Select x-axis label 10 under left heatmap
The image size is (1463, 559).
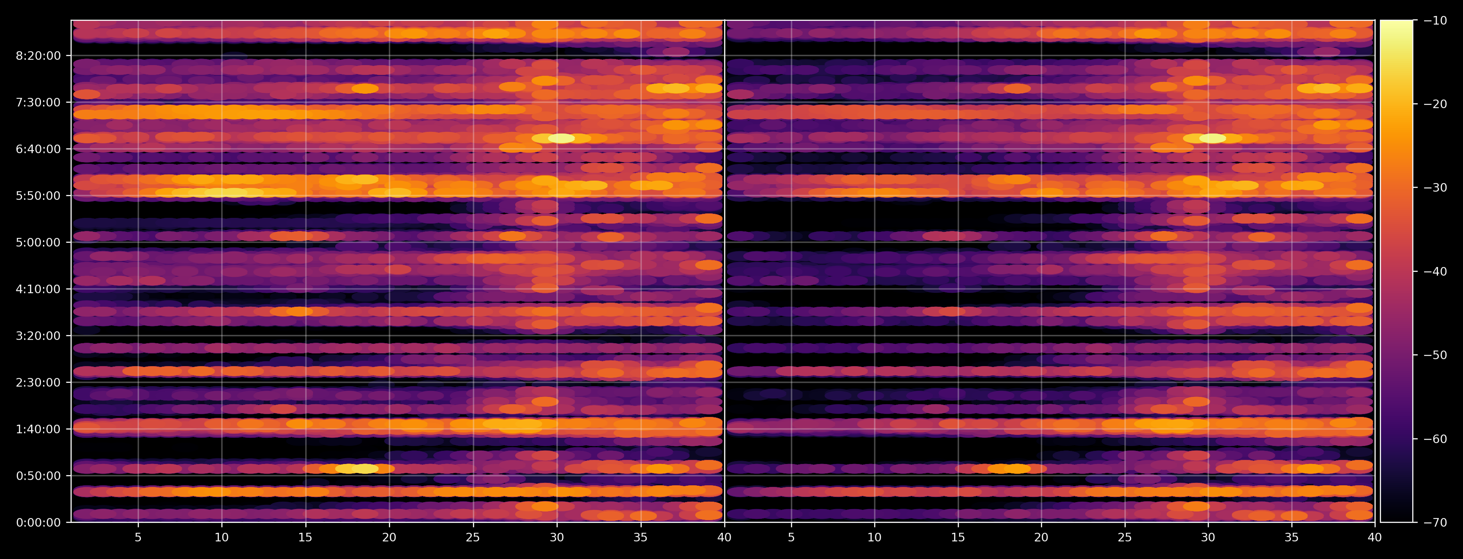pyautogui.click(x=221, y=537)
